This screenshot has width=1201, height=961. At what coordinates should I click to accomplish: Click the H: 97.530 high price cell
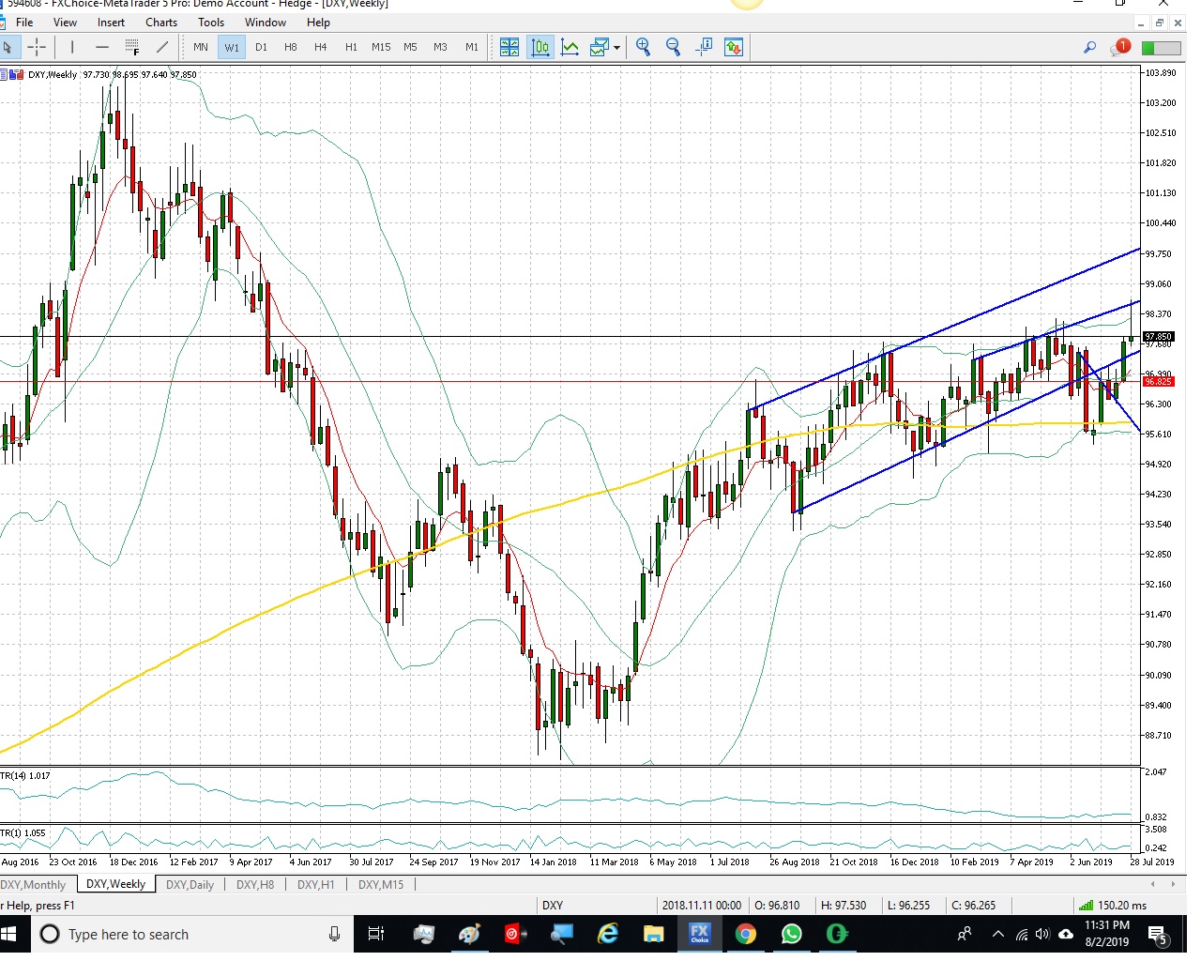(x=844, y=906)
